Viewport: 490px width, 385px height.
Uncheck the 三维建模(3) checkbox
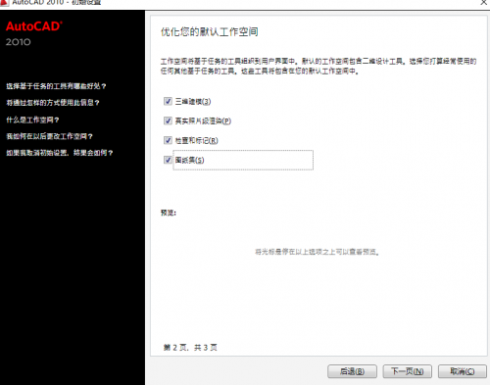tap(168, 101)
